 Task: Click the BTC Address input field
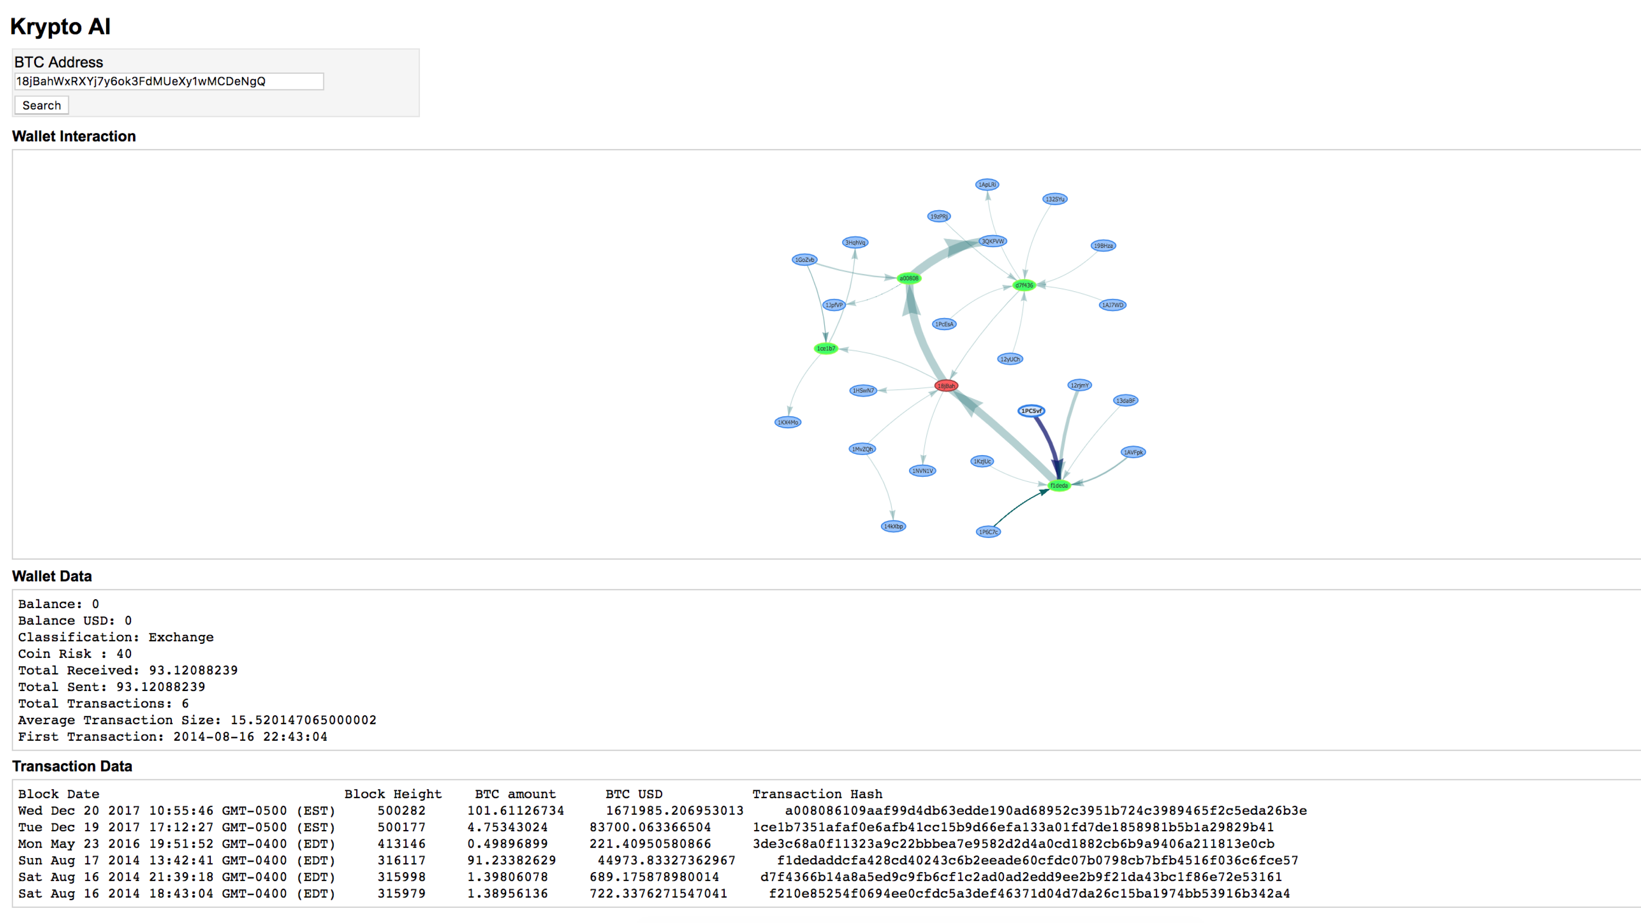[x=169, y=81]
